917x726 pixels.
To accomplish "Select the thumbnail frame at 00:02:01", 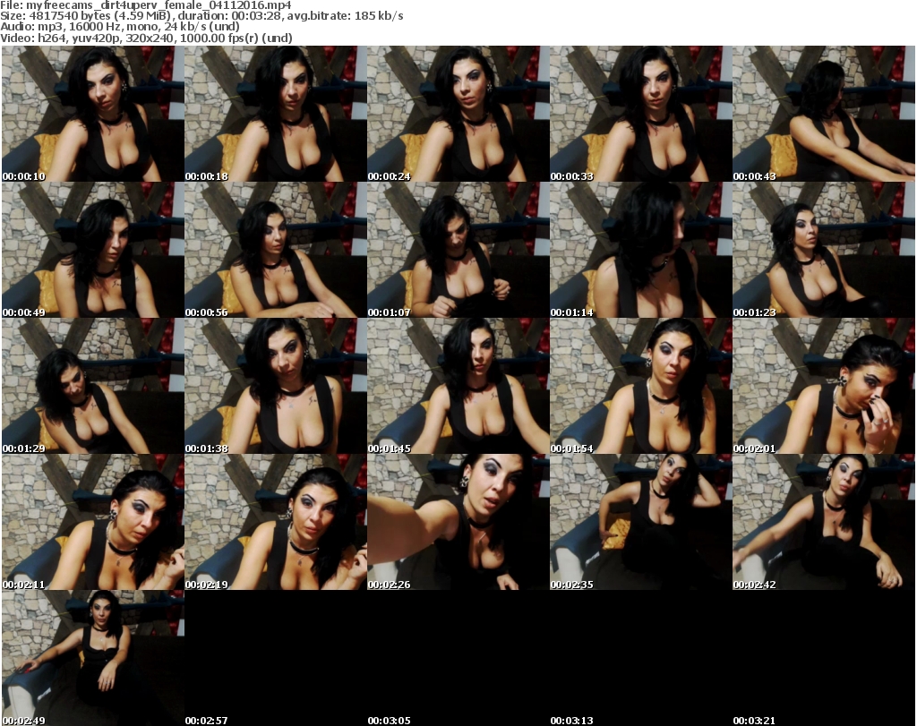I will [824, 386].
